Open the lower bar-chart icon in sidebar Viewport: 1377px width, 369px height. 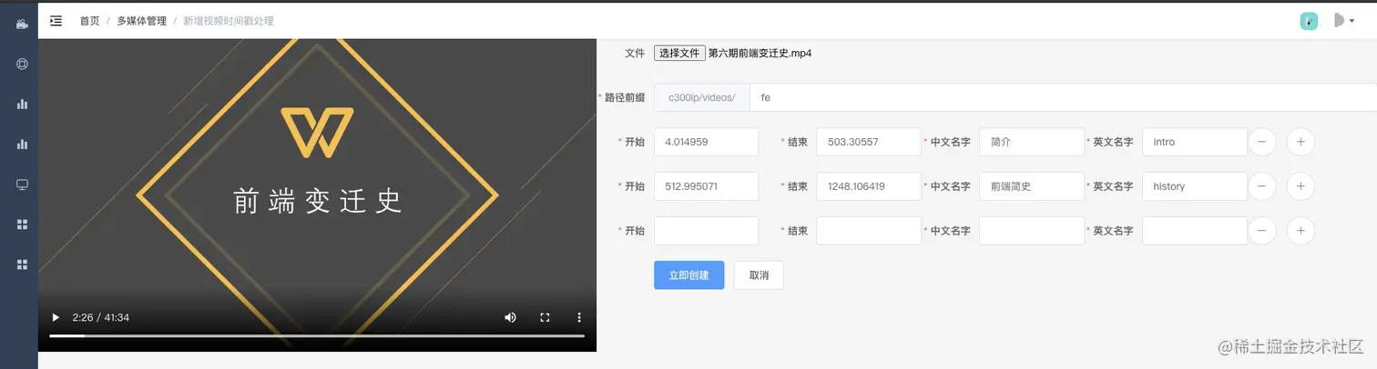point(22,144)
